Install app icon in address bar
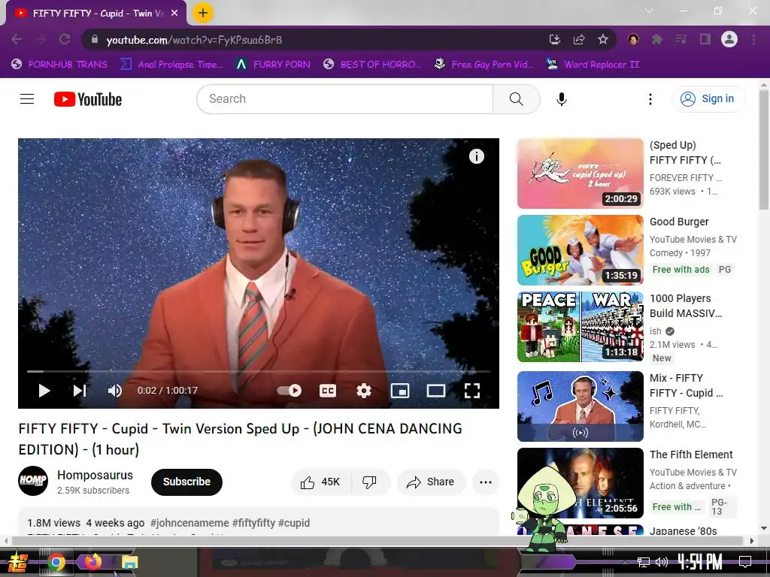The image size is (770, 577). point(554,39)
